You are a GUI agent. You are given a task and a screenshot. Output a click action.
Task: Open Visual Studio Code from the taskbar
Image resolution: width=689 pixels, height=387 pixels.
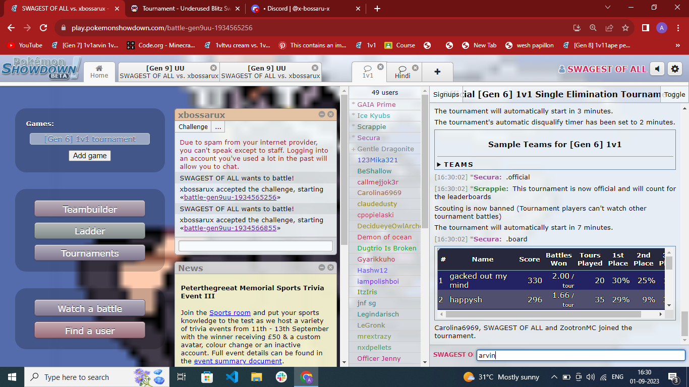pyautogui.click(x=232, y=377)
